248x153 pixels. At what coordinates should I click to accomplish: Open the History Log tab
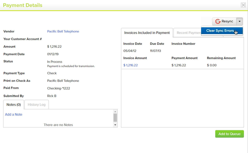pyautogui.click(x=37, y=105)
